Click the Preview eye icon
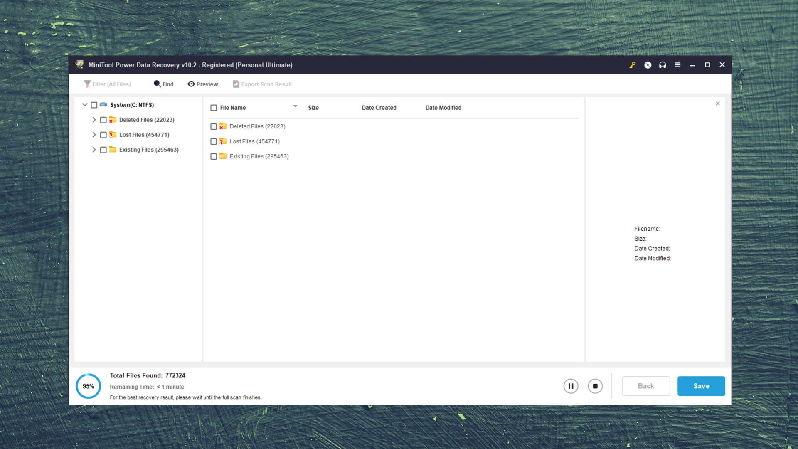The width and height of the screenshot is (798, 449). (x=191, y=84)
